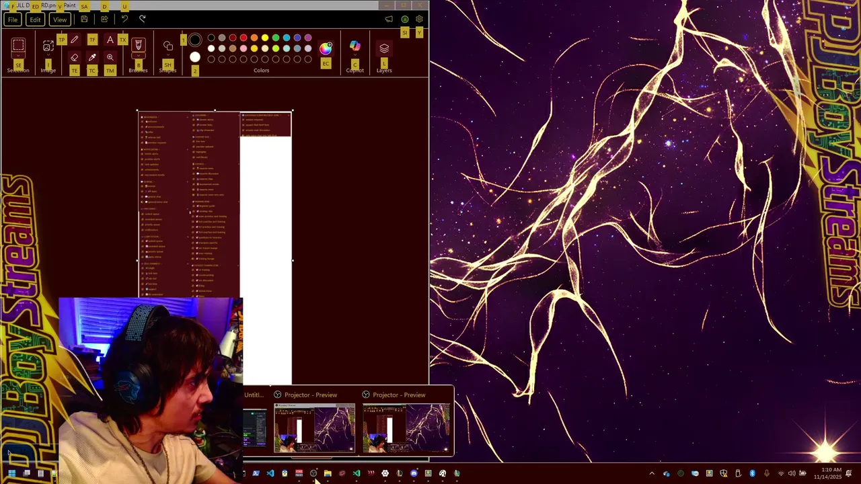Open the notifications bell icon
Viewport: 861px width, 484px height.
coord(849,473)
